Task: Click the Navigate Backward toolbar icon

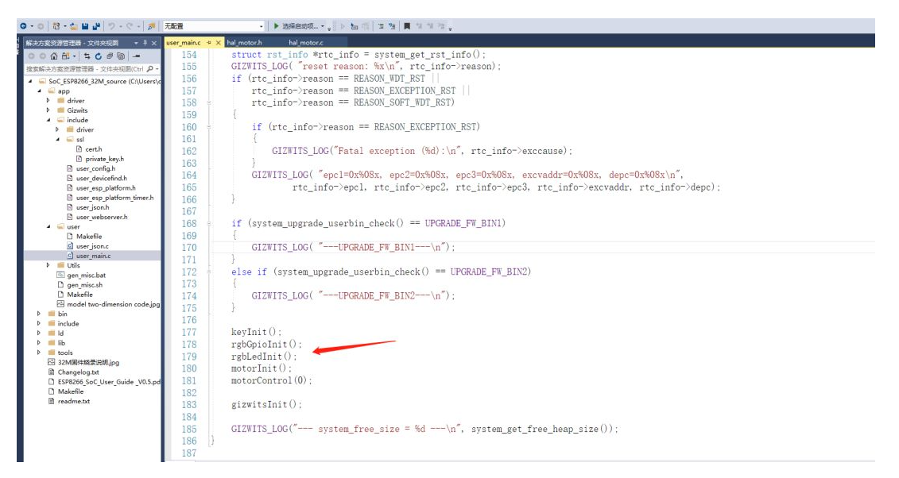Action: 23,26
